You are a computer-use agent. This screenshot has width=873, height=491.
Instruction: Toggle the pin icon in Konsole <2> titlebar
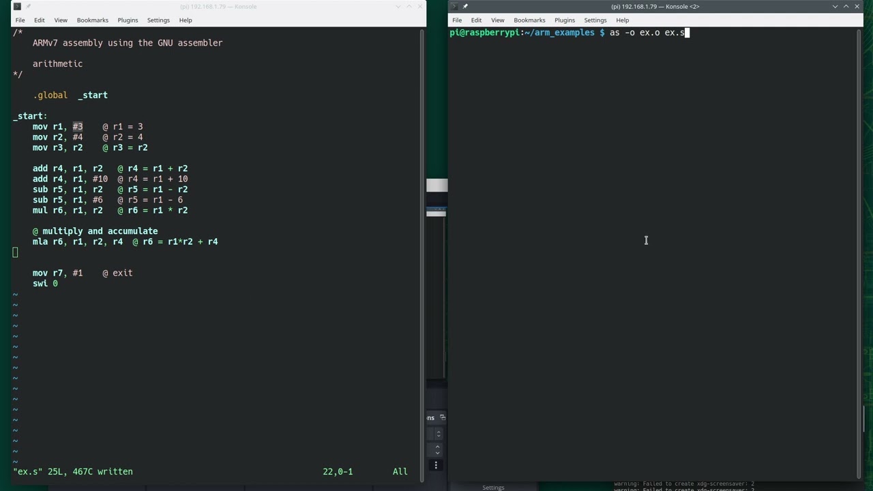(x=466, y=6)
